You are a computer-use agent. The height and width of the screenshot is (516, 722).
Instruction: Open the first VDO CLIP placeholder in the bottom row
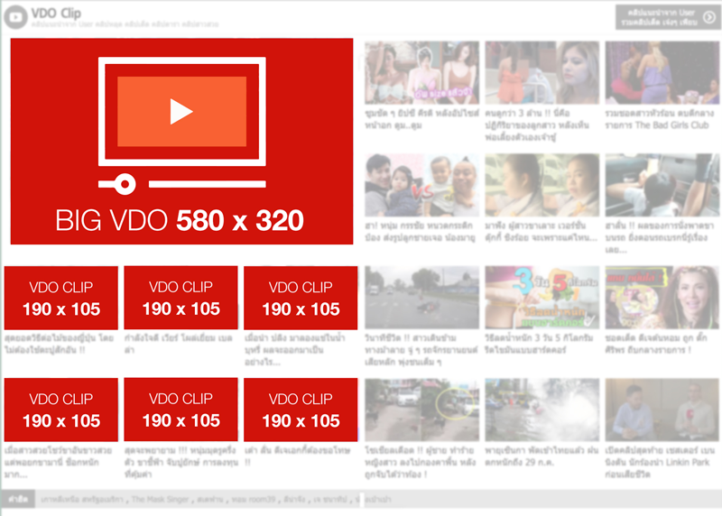click(61, 410)
